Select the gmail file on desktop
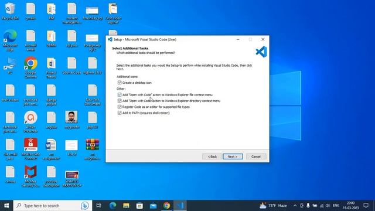Viewport: 375px width, 211px height. tap(30, 11)
